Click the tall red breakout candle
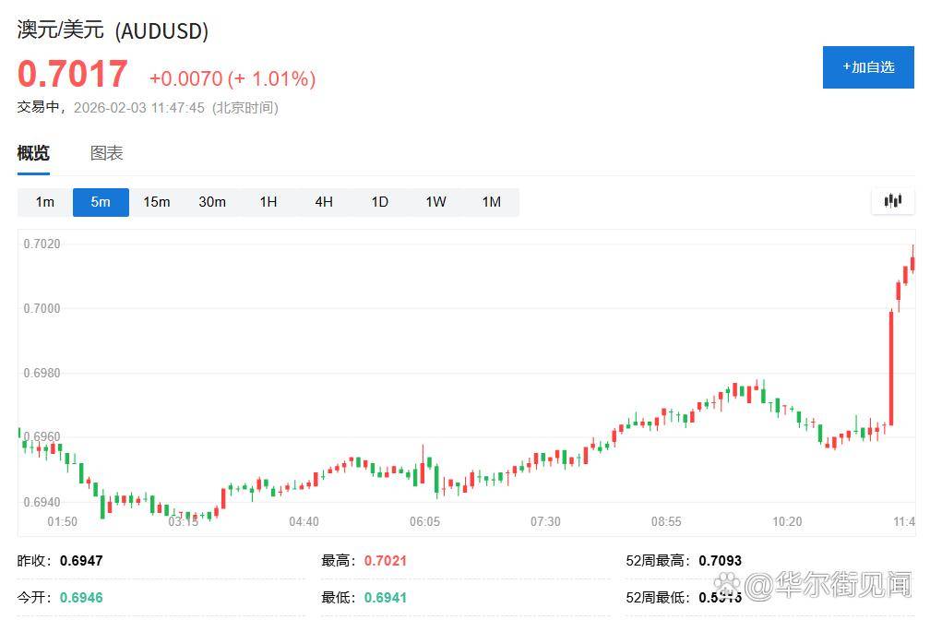The height and width of the screenshot is (620, 930). coord(891,367)
